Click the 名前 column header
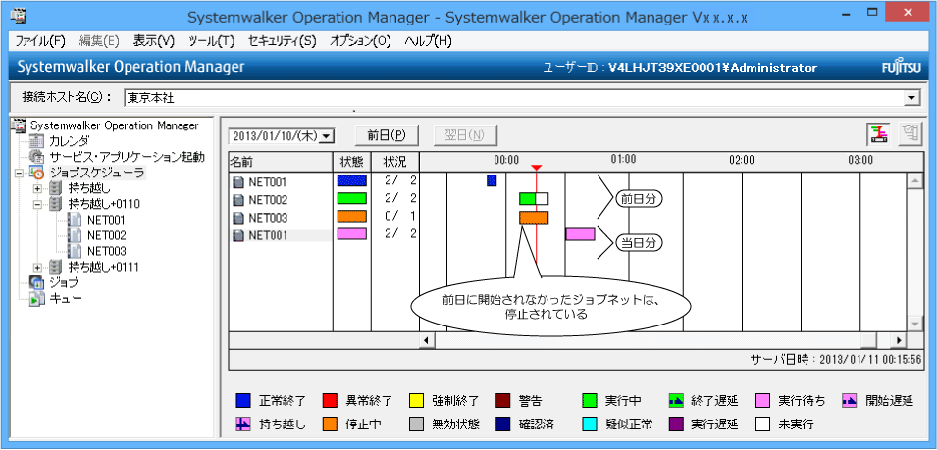The width and height of the screenshot is (937, 450). tap(281, 161)
